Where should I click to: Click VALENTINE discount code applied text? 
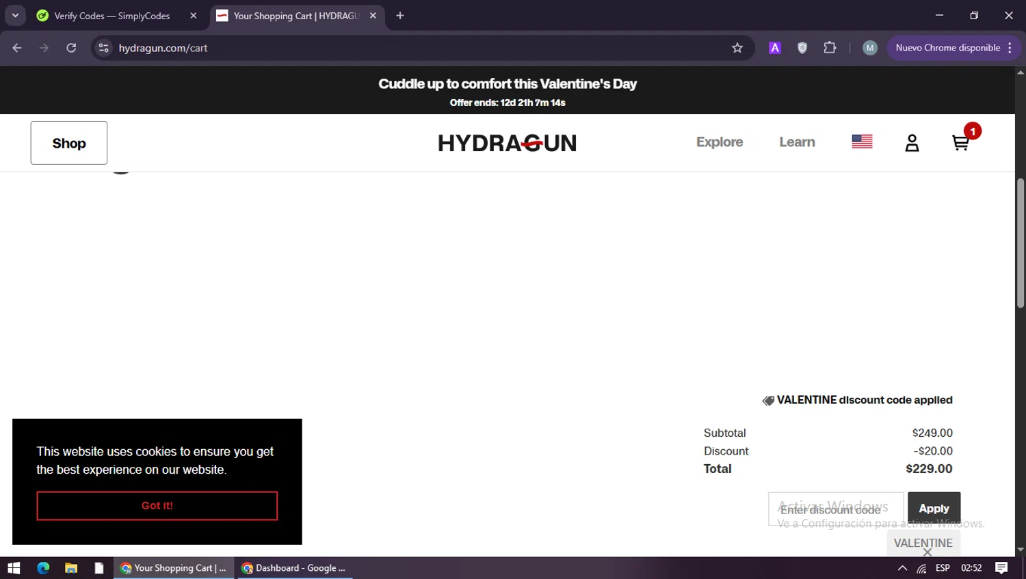coord(865,400)
